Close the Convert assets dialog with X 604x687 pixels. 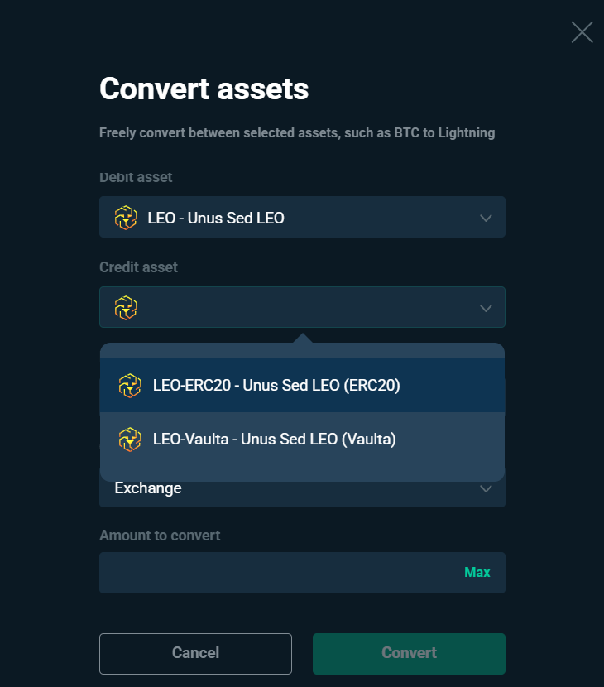coord(582,32)
